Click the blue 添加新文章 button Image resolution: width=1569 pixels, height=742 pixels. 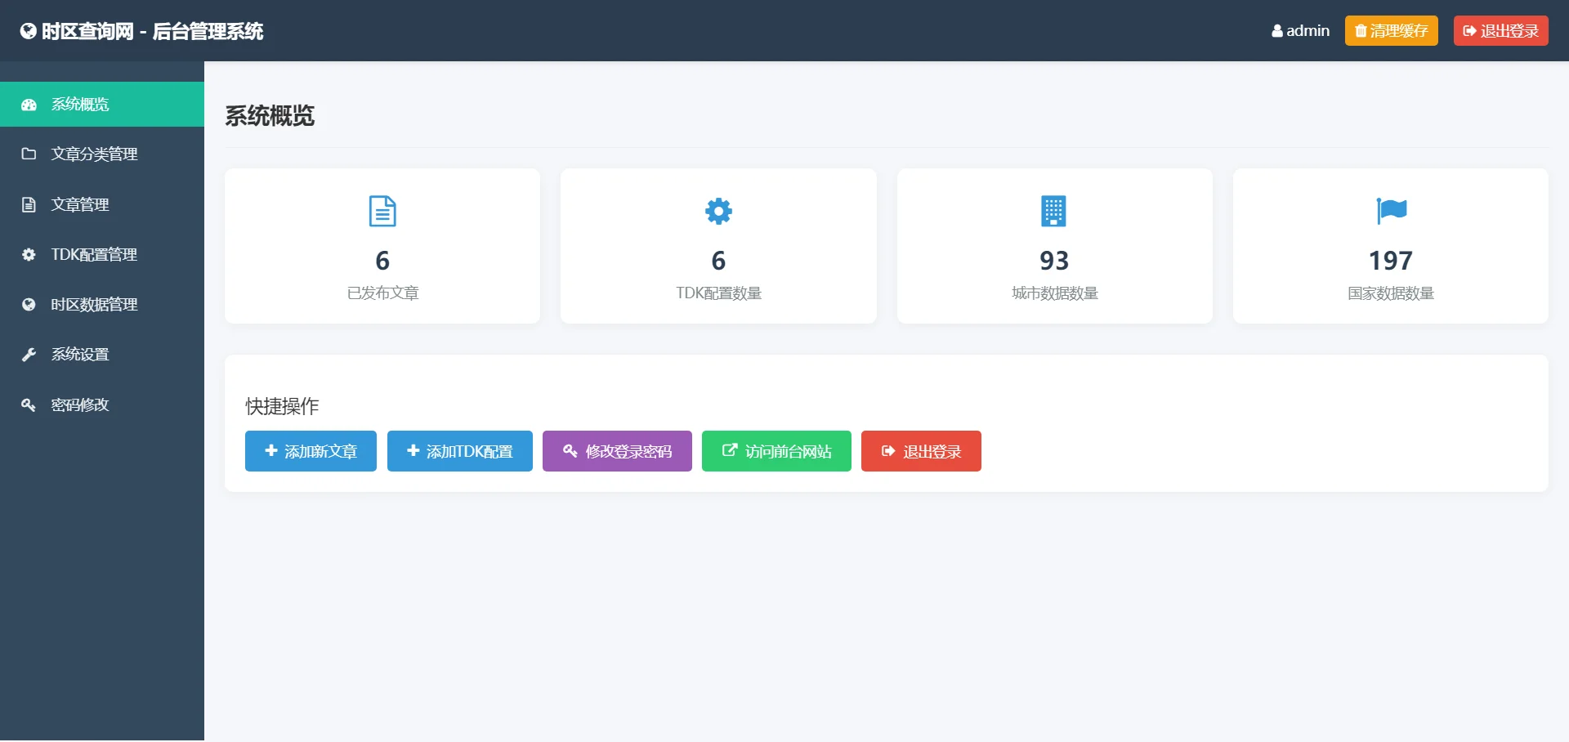[311, 451]
